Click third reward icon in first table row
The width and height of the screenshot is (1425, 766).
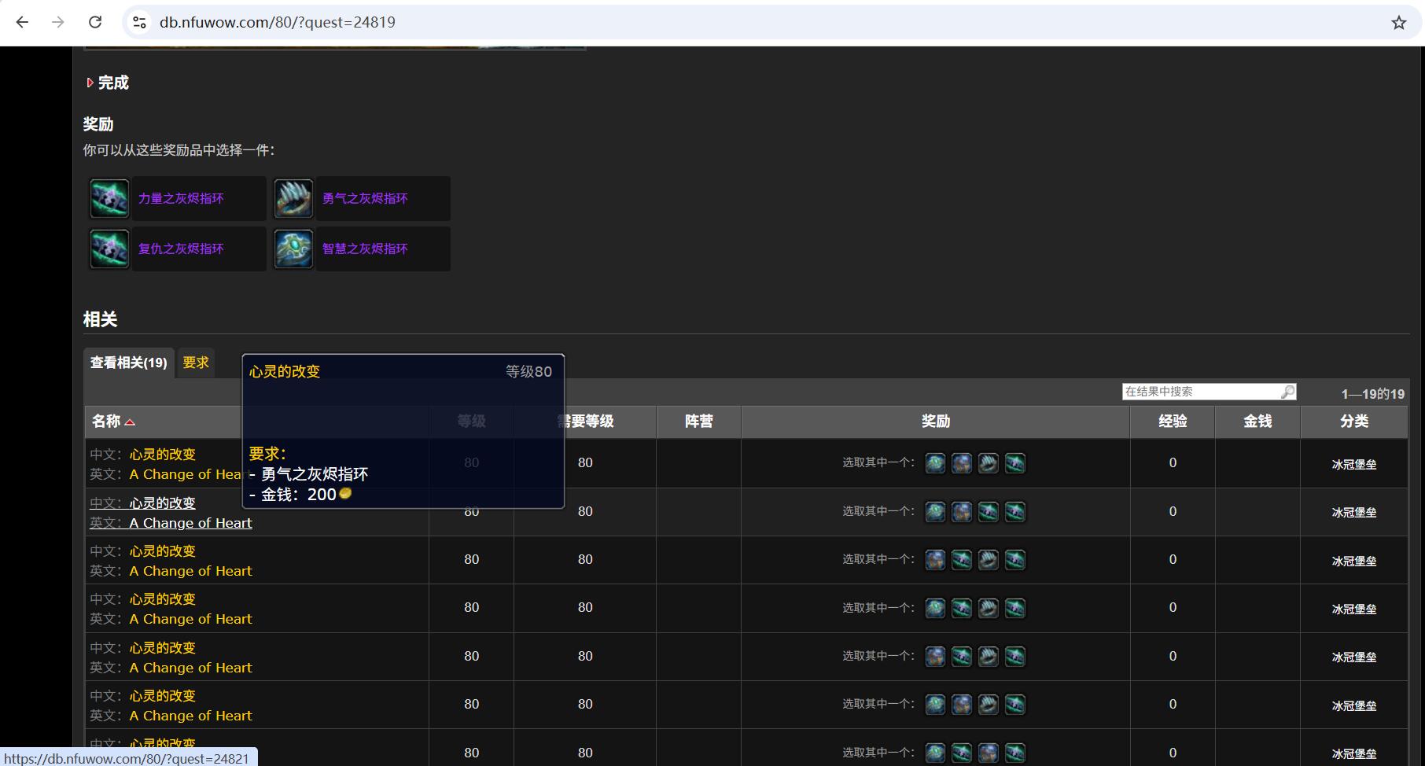point(989,463)
